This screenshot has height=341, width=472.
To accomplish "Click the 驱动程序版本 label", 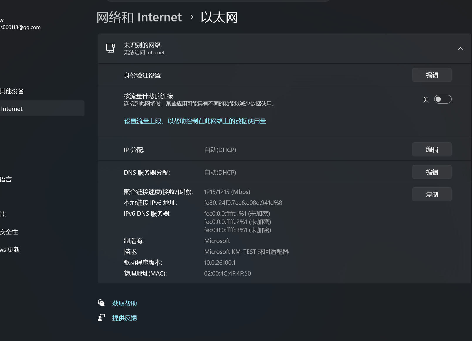I will [143, 262].
